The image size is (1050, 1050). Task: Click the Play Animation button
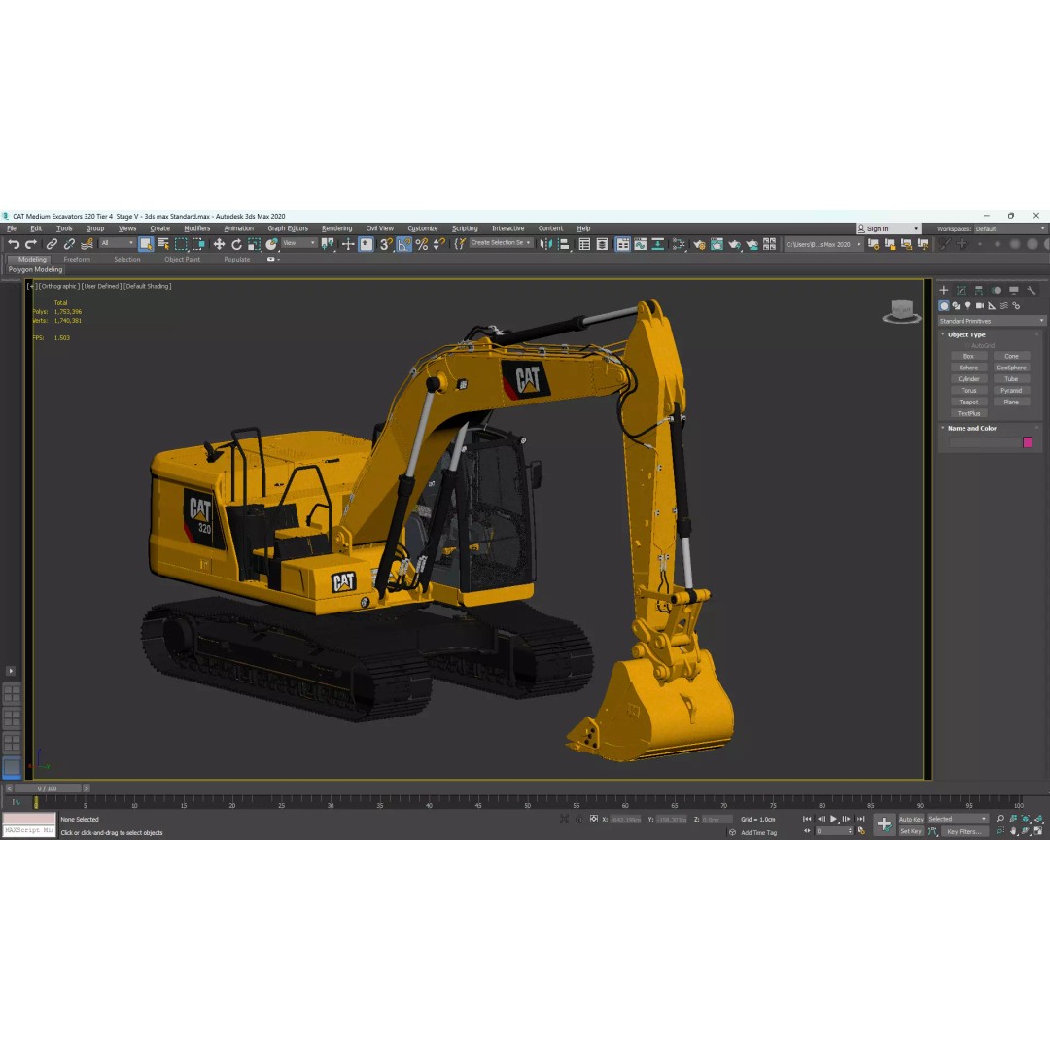coord(833,819)
